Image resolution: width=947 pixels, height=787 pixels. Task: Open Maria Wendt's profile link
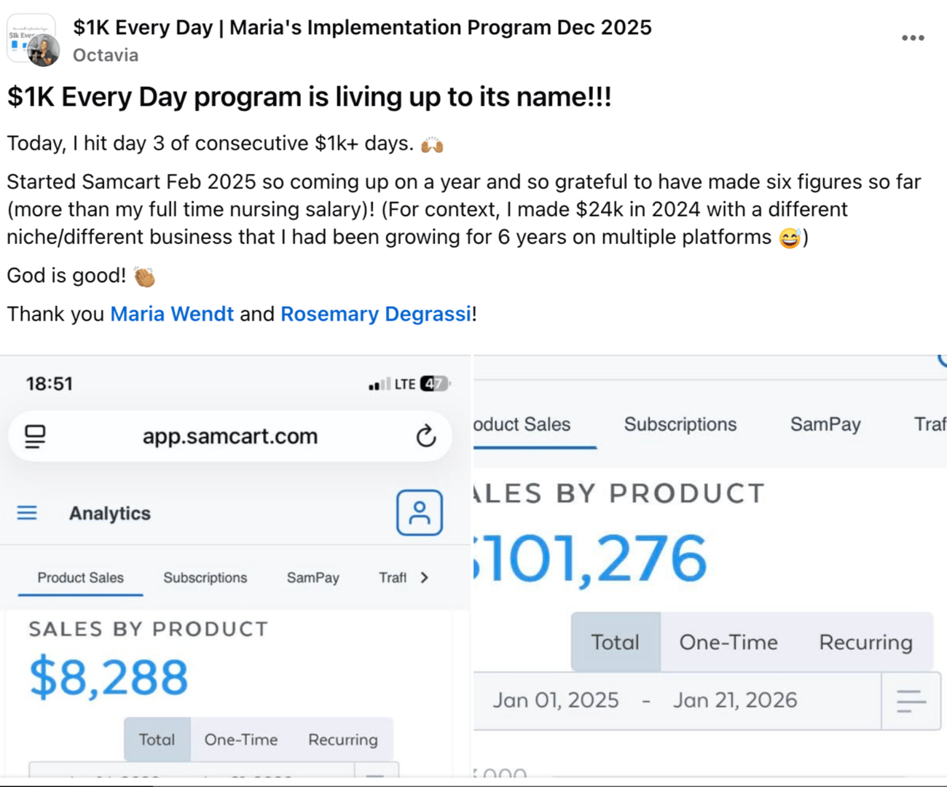172,314
